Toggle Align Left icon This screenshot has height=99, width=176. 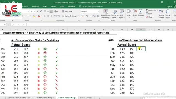[x=45, y=16]
